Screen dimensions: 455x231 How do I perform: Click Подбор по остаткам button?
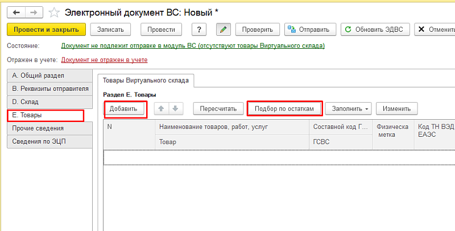click(284, 108)
